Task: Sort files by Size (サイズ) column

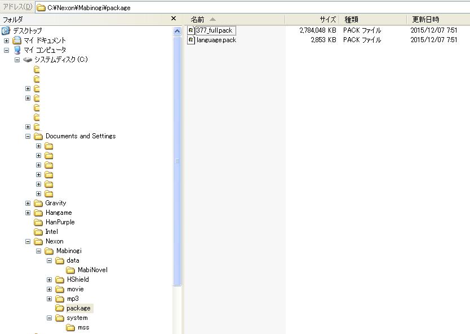Action: (x=313, y=19)
